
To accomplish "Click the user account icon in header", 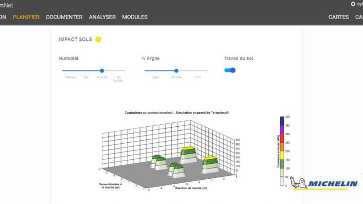I will (353, 4).
